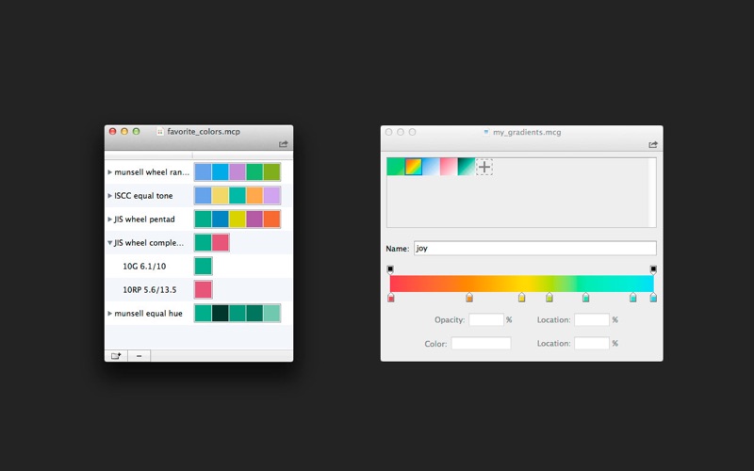Click the orange swatch in JIS wheel pentad
This screenshot has width=754, height=471.
tap(271, 219)
